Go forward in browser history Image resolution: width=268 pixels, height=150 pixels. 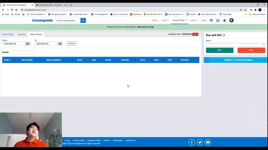[x=8, y=10]
